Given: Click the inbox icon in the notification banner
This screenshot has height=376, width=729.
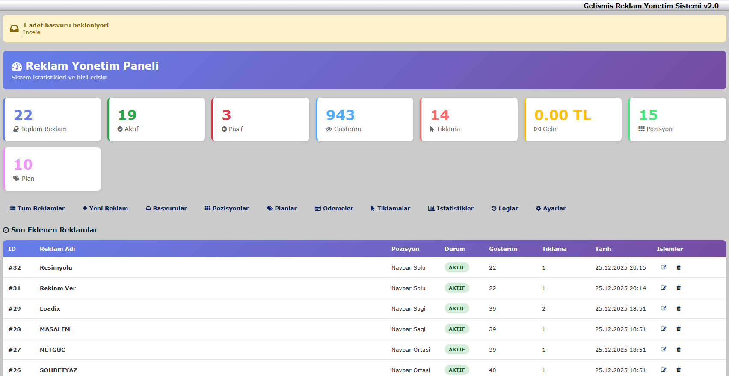Looking at the screenshot, I should (x=14, y=29).
